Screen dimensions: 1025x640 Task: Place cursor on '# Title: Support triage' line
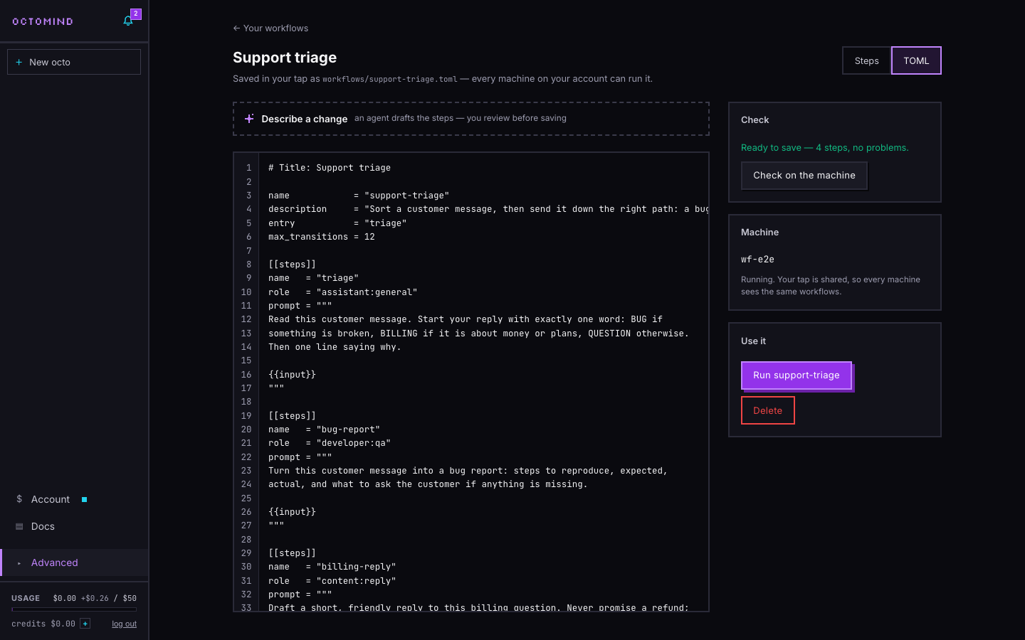[x=330, y=168]
